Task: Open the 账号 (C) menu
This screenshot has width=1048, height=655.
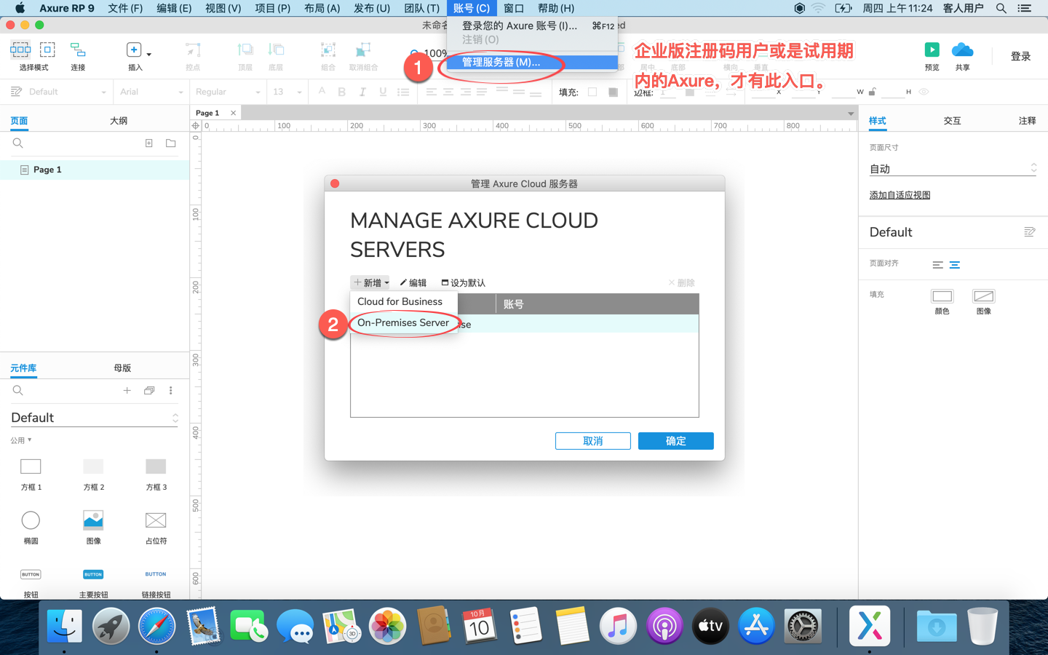Action: pyautogui.click(x=471, y=8)
